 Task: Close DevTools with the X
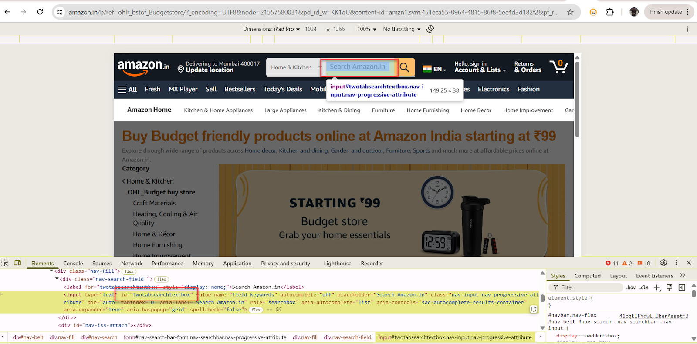(x=689, y=263)
